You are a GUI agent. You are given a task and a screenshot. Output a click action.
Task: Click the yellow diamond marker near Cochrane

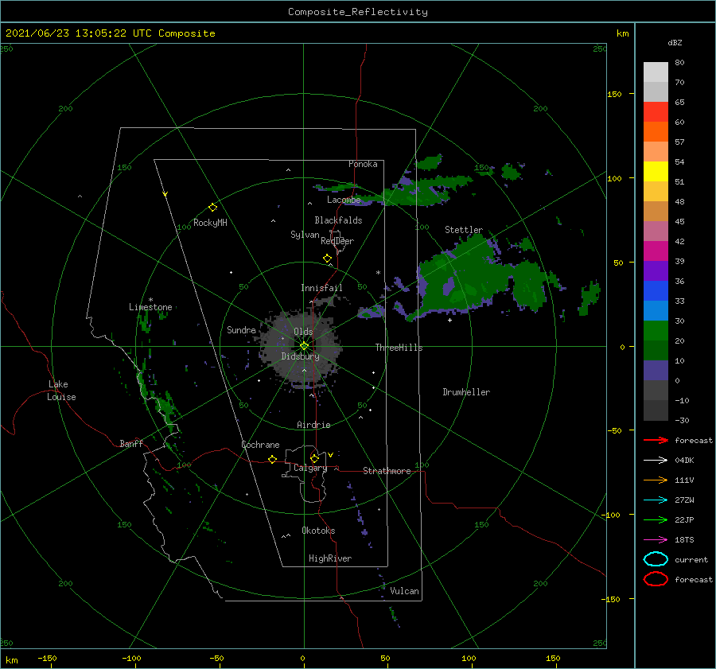273,460
